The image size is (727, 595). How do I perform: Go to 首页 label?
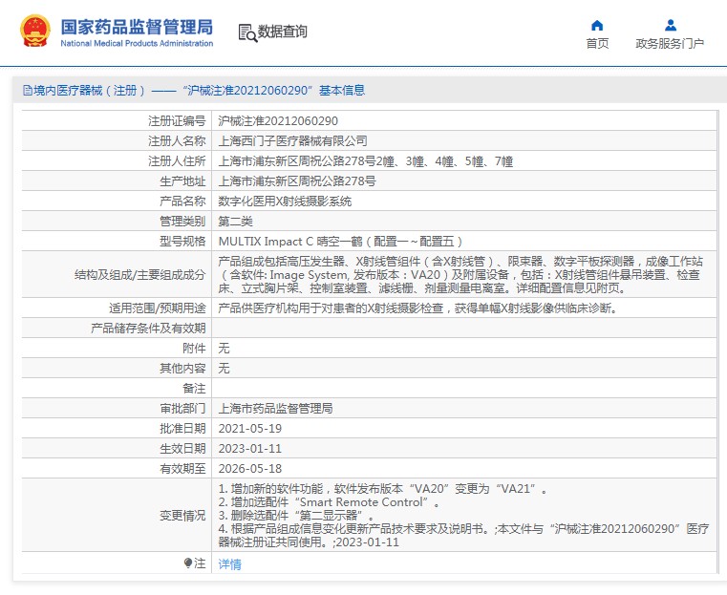597,44
